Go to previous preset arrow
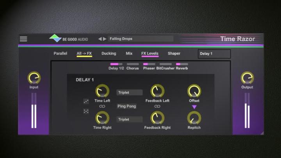The height and width of the screenshot is (158, 281). pos(100,39)
